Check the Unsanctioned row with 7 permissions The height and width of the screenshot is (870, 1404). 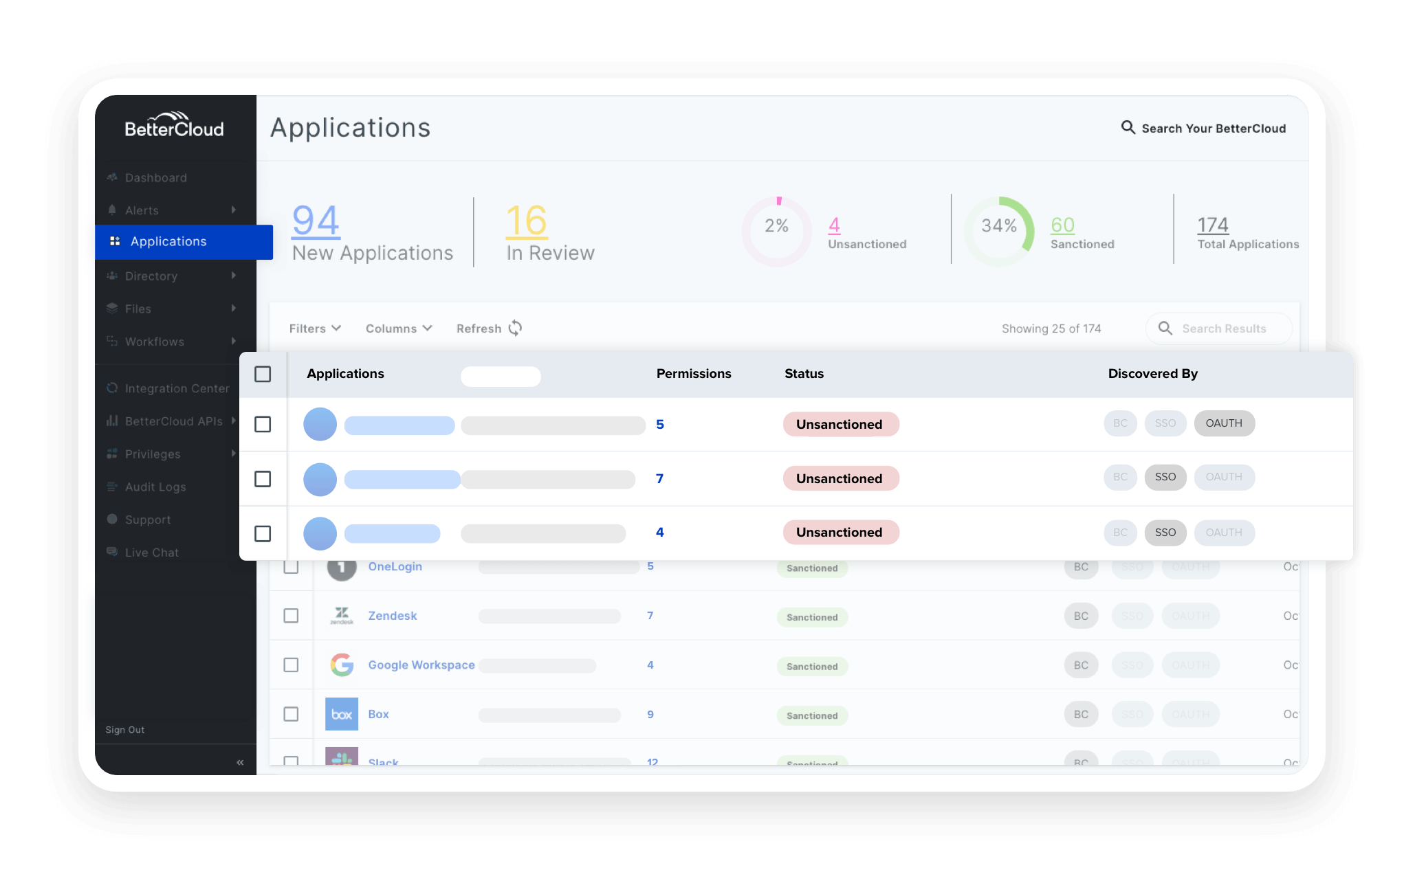click(x=263, y=478)
